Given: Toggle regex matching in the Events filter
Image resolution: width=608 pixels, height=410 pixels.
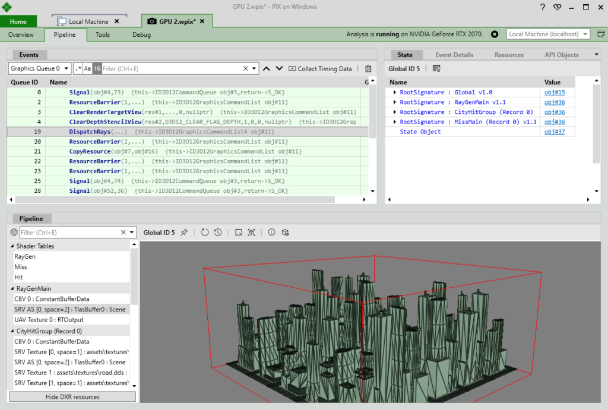Looking at the screenshot, I should (x=78, y=68).
